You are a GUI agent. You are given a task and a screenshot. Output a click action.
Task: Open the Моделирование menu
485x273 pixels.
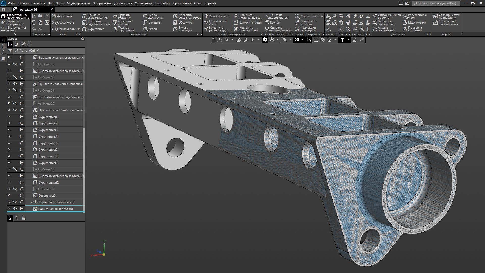pos(78,3)
